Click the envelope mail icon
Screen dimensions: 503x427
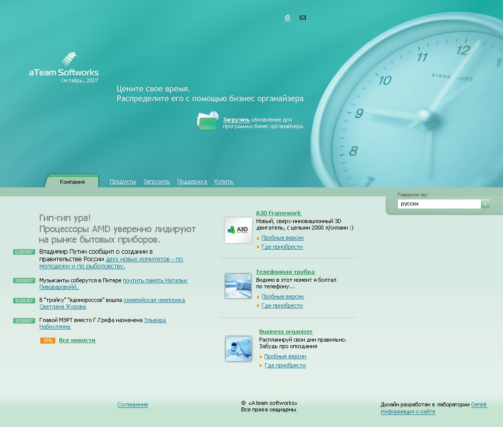point(303,18)
